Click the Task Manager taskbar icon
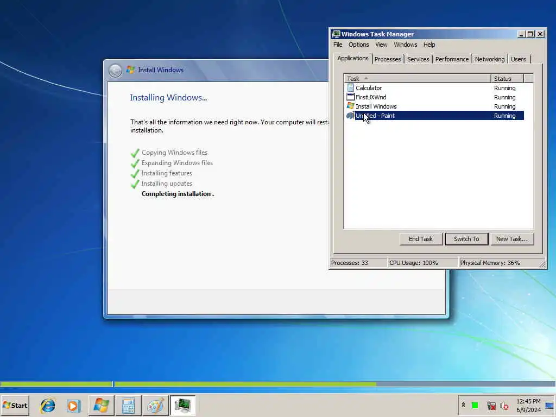The height and width of the screenshot is (417, 556). coord(182,405)
